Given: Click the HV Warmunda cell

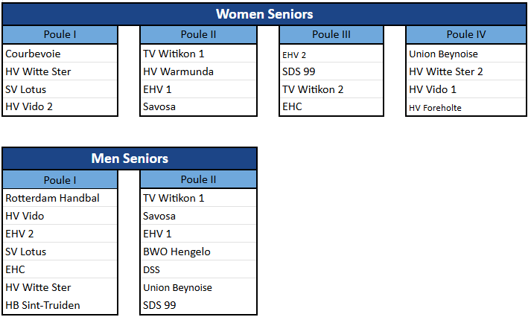Looking at the screenshot, I should tap(198, 71).
